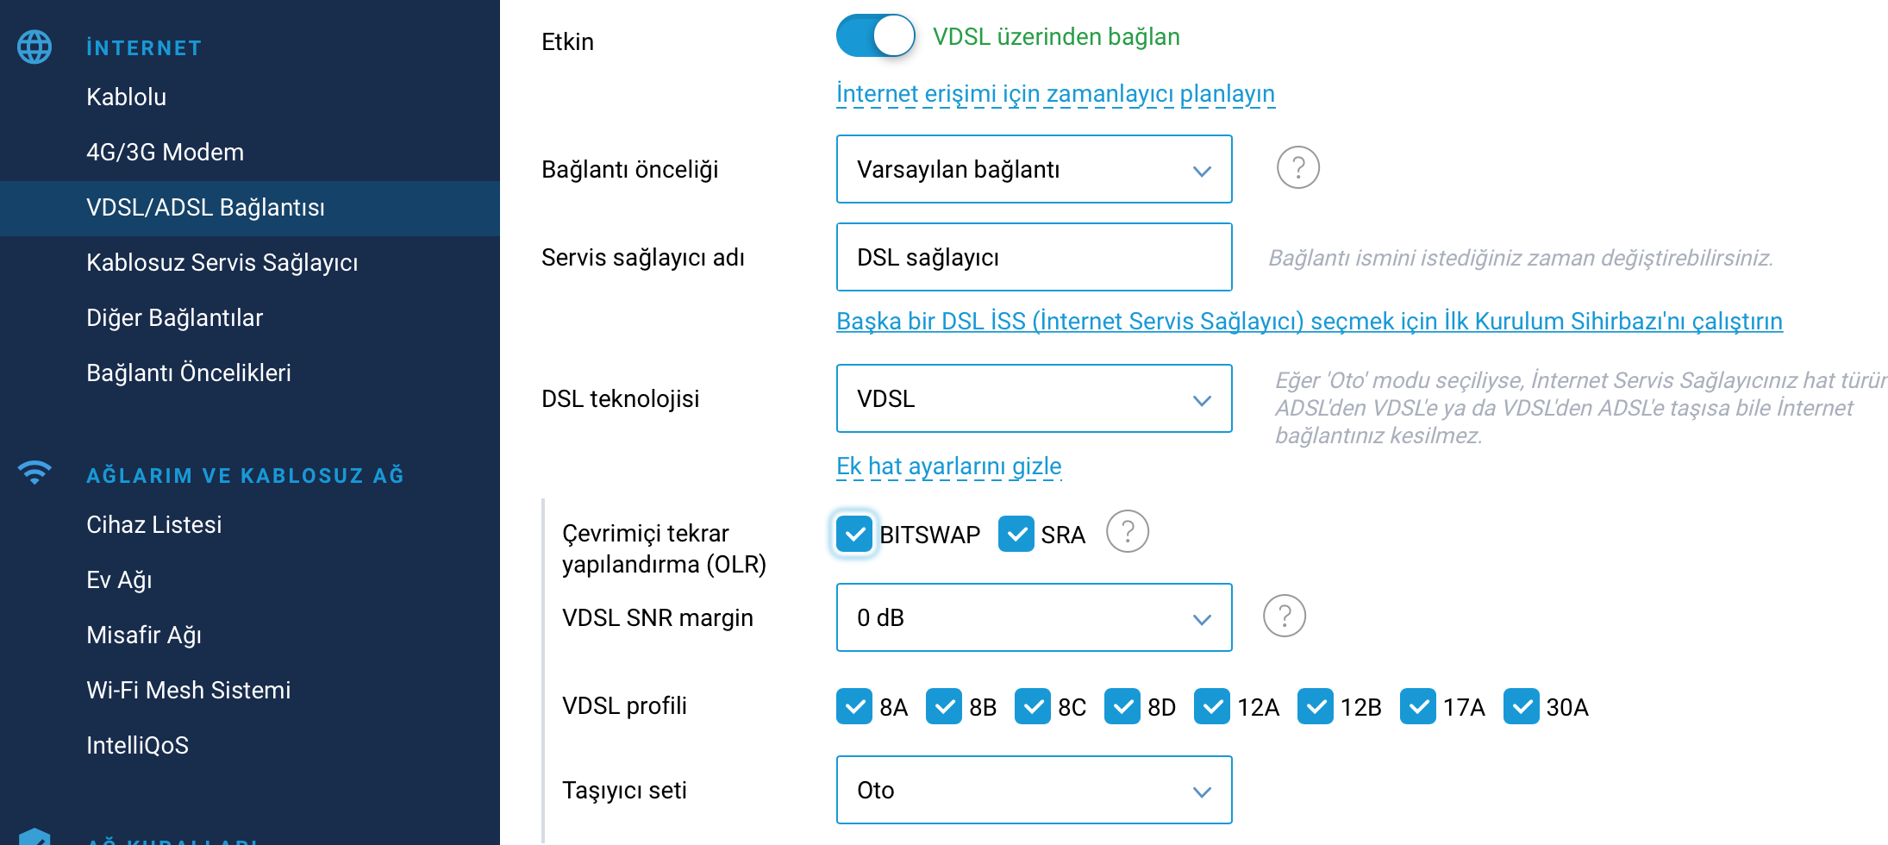
Task: Go to Wi-Fi Mesh Sistemi menu item
Action: (x=188, y=690)
